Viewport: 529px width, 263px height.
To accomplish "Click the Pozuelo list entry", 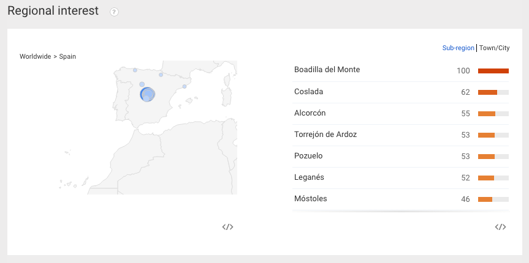I will coord(401,157).
